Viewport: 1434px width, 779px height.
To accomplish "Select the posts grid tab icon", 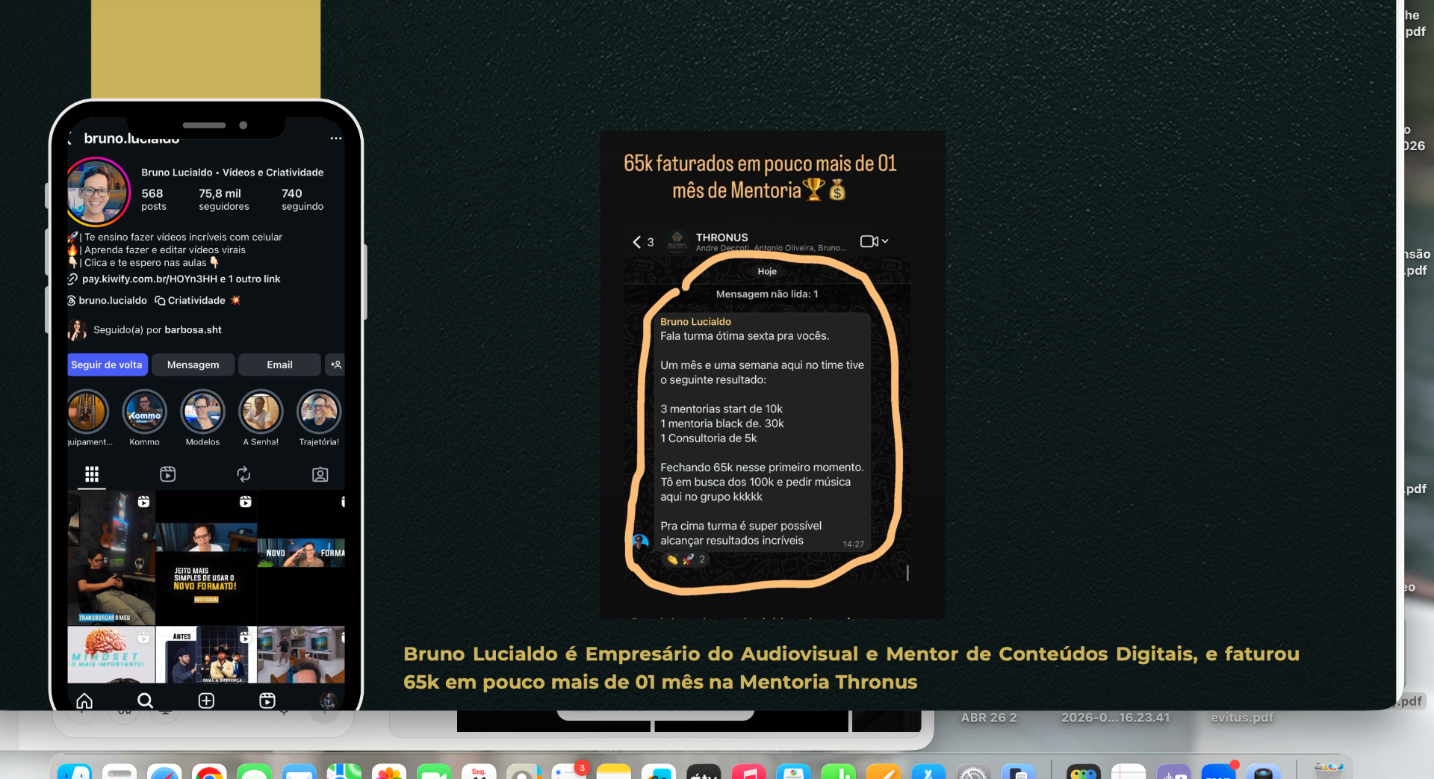I will pyautogui.click(x=92, y=474).
